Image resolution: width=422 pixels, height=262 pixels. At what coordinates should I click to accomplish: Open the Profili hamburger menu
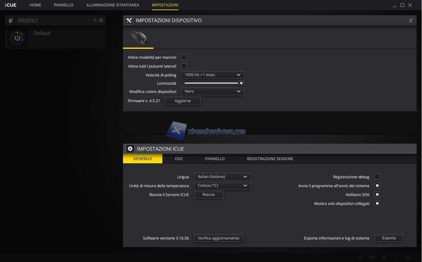(101, 20)
